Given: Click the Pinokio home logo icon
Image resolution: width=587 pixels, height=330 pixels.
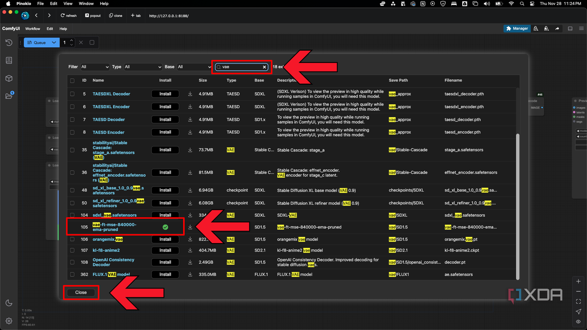Looking at the screenshot, I should [x=25, y=16].
